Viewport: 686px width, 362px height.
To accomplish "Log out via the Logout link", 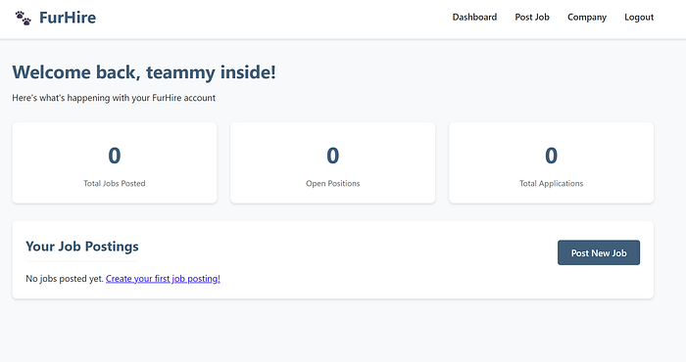I will [x=639, y=17].
